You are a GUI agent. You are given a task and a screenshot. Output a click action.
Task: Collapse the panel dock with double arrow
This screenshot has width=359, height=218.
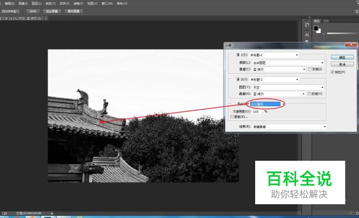309,17
